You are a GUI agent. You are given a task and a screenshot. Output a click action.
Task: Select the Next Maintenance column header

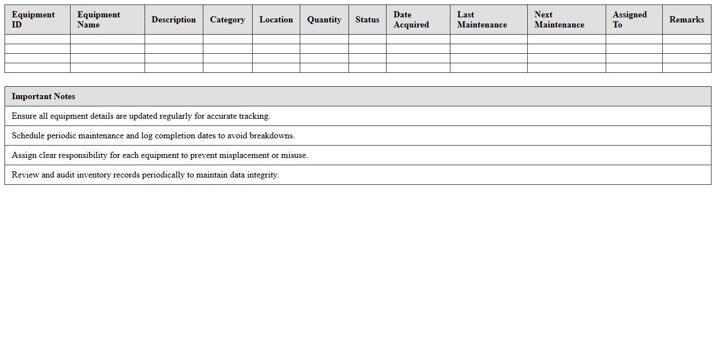pyautogui.click(x=559, y=20)
